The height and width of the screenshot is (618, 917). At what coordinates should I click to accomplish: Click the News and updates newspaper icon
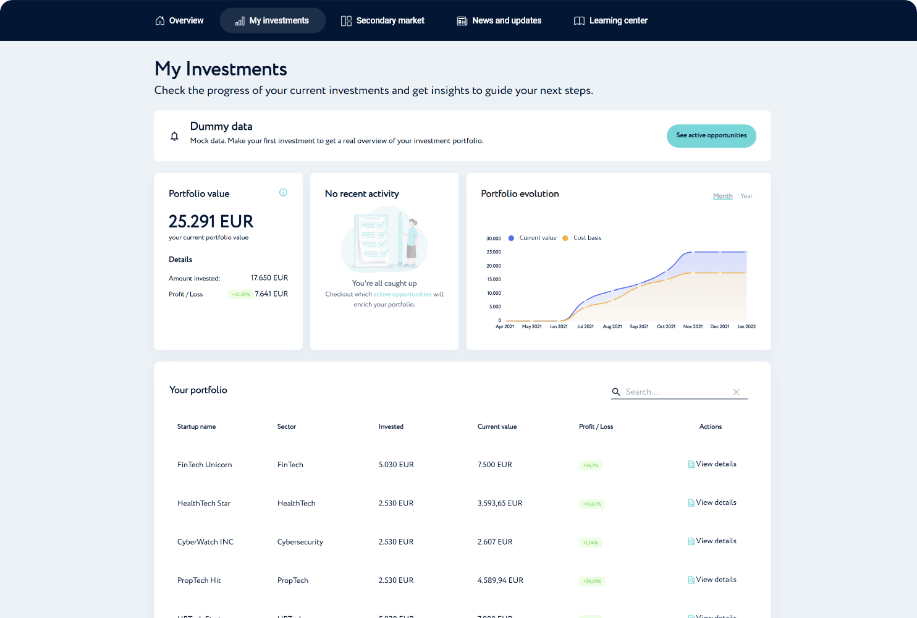tap(462, 21)
